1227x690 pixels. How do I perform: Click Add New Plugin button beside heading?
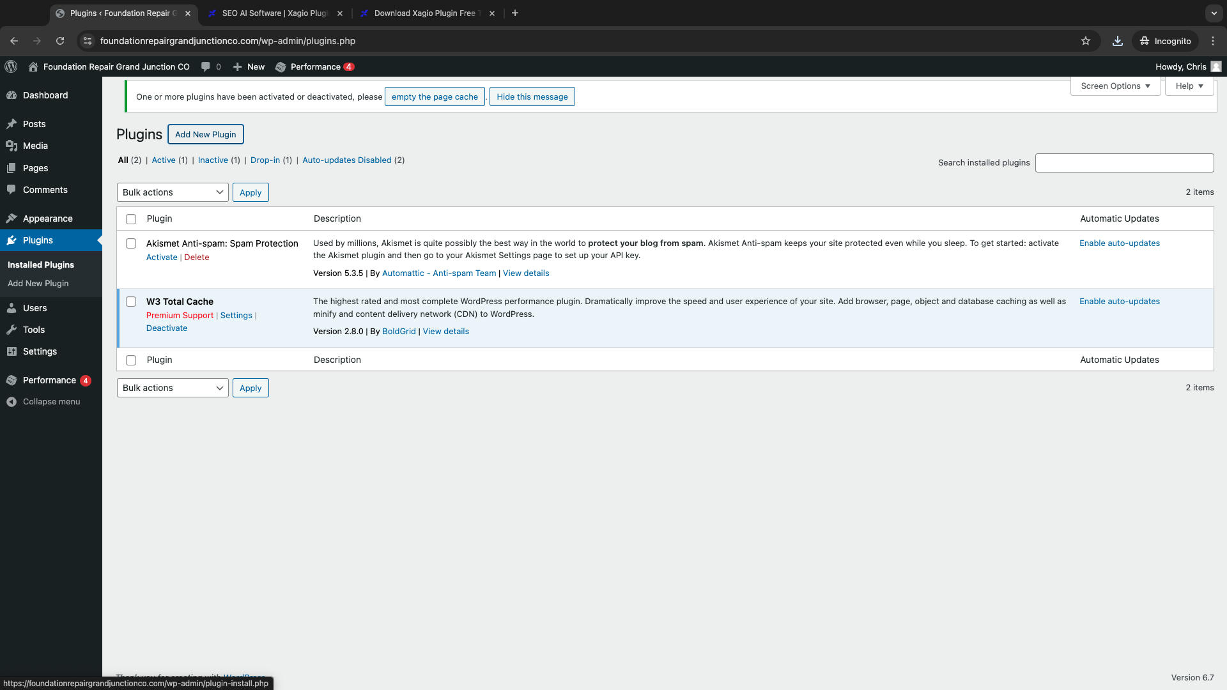pyautogui.click(x=206, y=134)
